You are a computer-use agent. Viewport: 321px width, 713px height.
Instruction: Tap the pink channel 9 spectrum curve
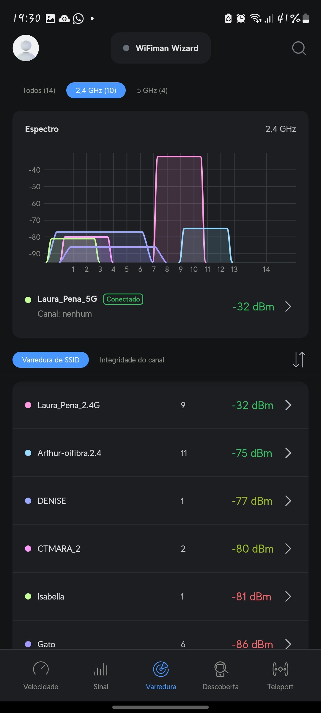point(179,156)
